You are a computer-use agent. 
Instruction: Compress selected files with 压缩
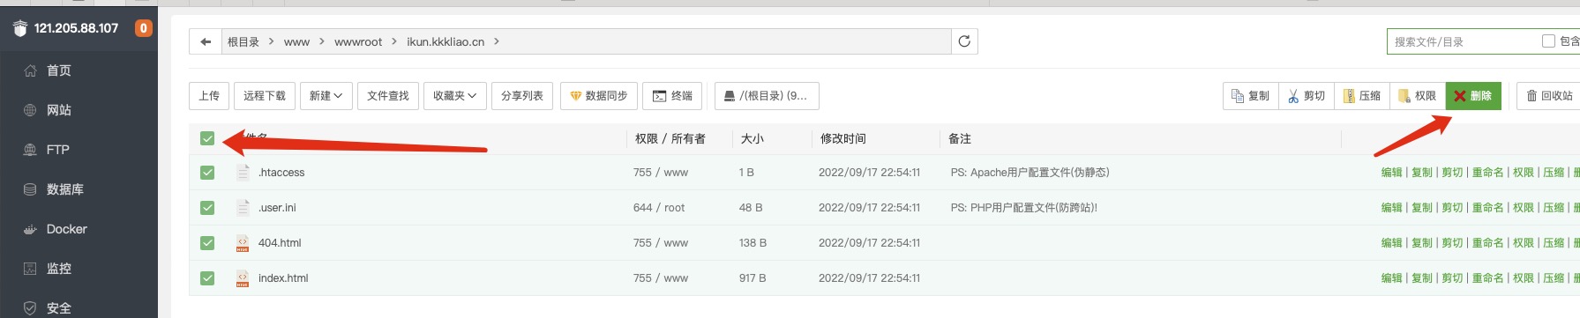click(1362, 96)
